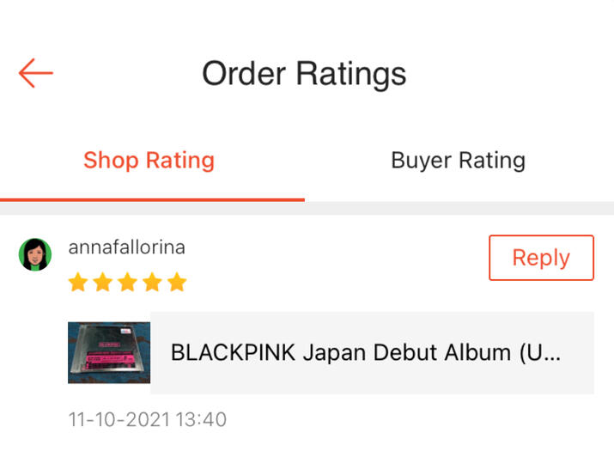Click the 11-10-2021 13:40 review timestamp
Image resolution: width=614 pixels, height=451 pixels.
(x=147, y=420)
